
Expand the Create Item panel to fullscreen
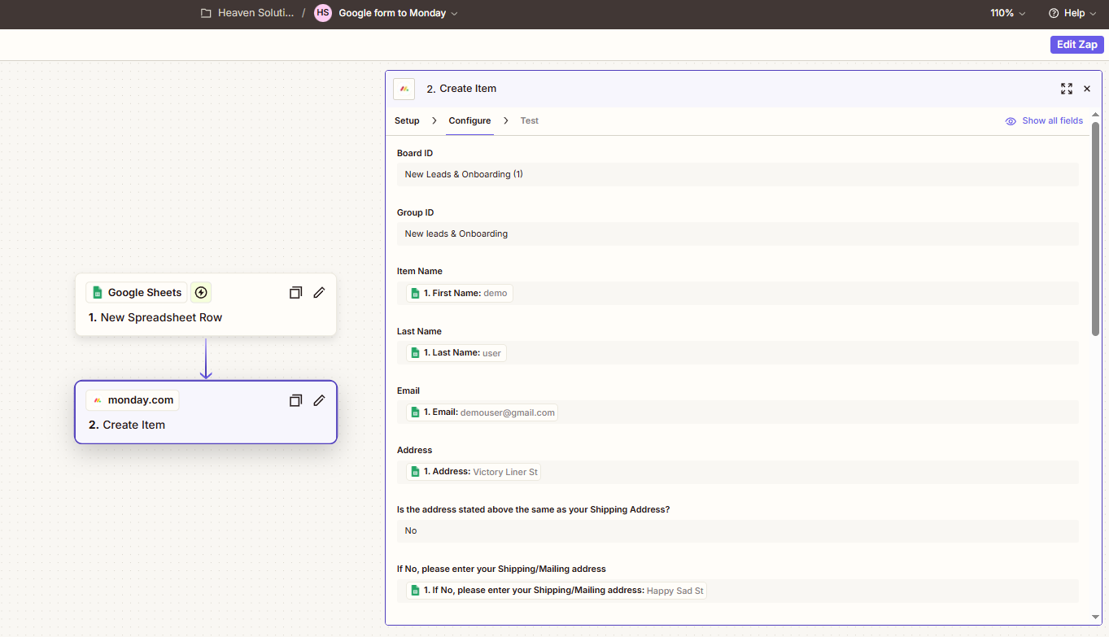click(1066, 89)
